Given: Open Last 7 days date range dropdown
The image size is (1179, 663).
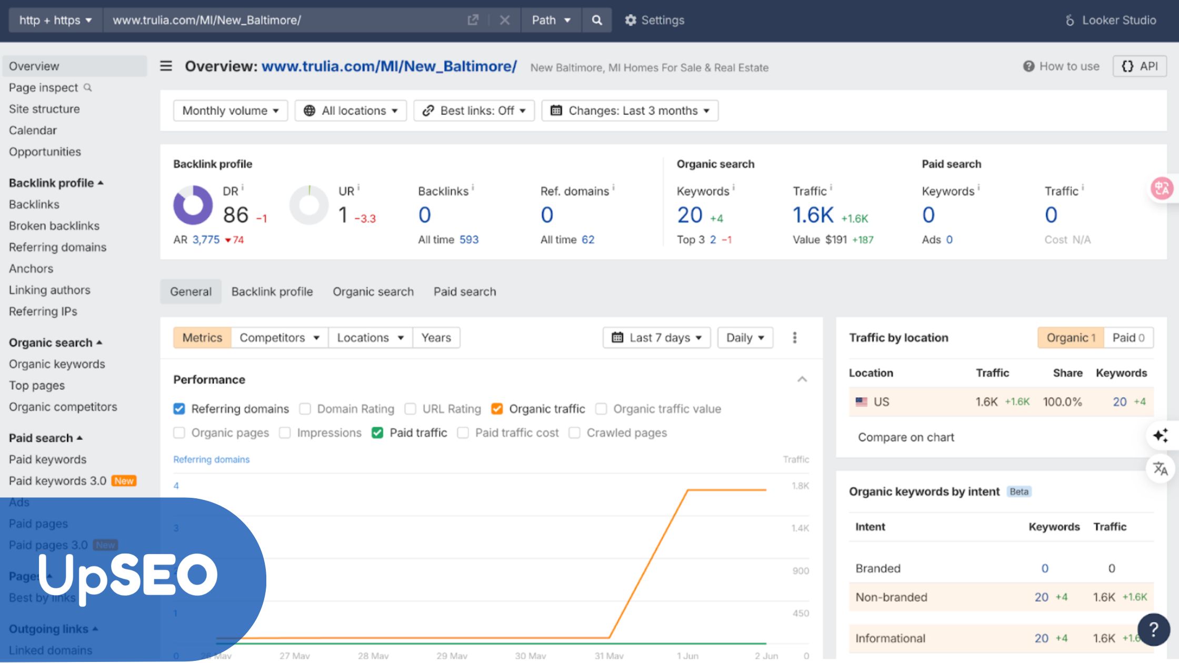Looking at the screenshot, I should 657,337.
